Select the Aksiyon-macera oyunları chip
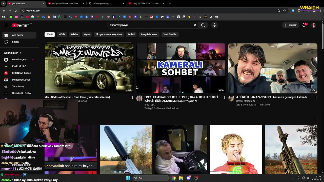This screenshot has height=182, width=324. tap(109, 34)
